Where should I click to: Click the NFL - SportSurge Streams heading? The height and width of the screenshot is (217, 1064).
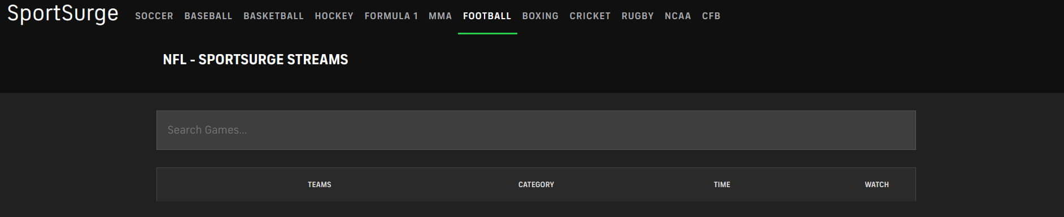(255, 60)
